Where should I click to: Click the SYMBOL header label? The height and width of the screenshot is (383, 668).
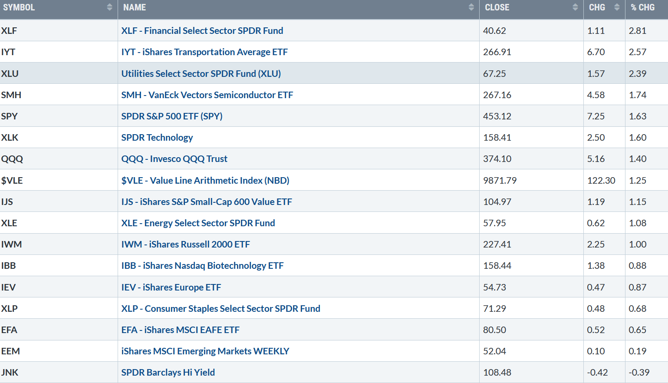tap(19, 7)
